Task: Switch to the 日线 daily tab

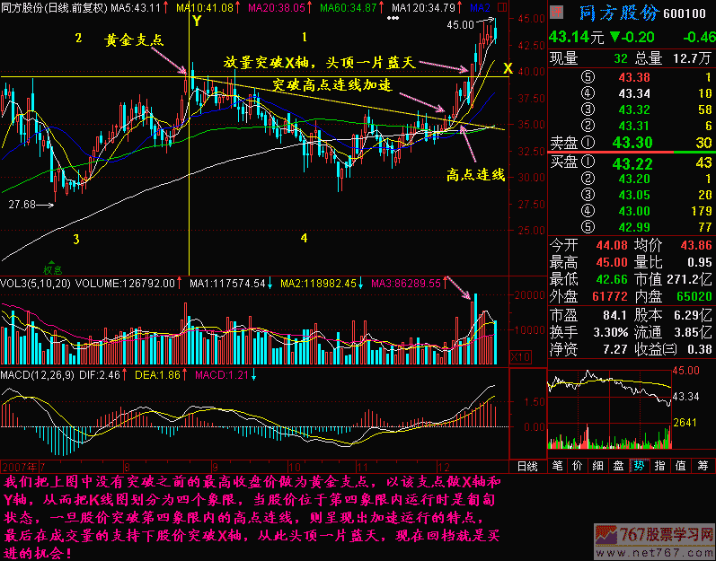Action: coord(527,466)
